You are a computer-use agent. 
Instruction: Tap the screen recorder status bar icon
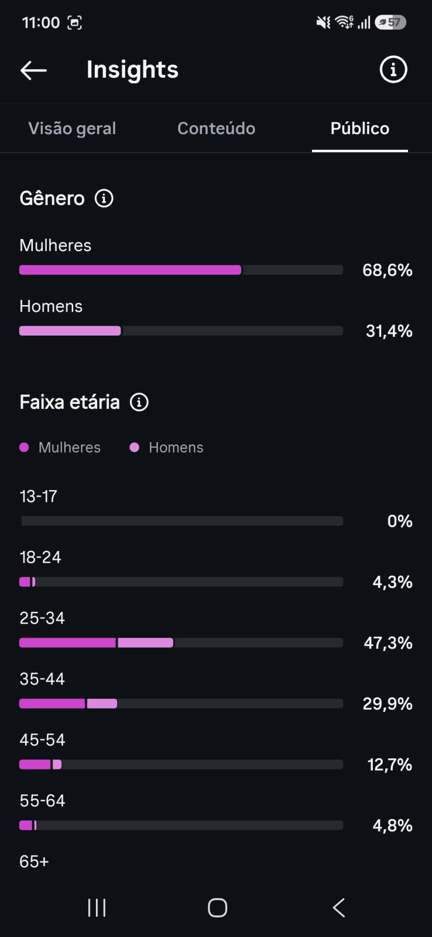pyautogui.click(x=74, y=23)
